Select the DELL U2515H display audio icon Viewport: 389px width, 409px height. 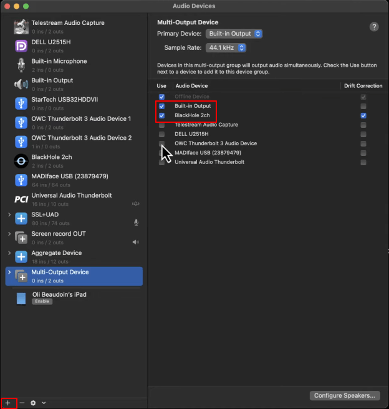(21, 46)
